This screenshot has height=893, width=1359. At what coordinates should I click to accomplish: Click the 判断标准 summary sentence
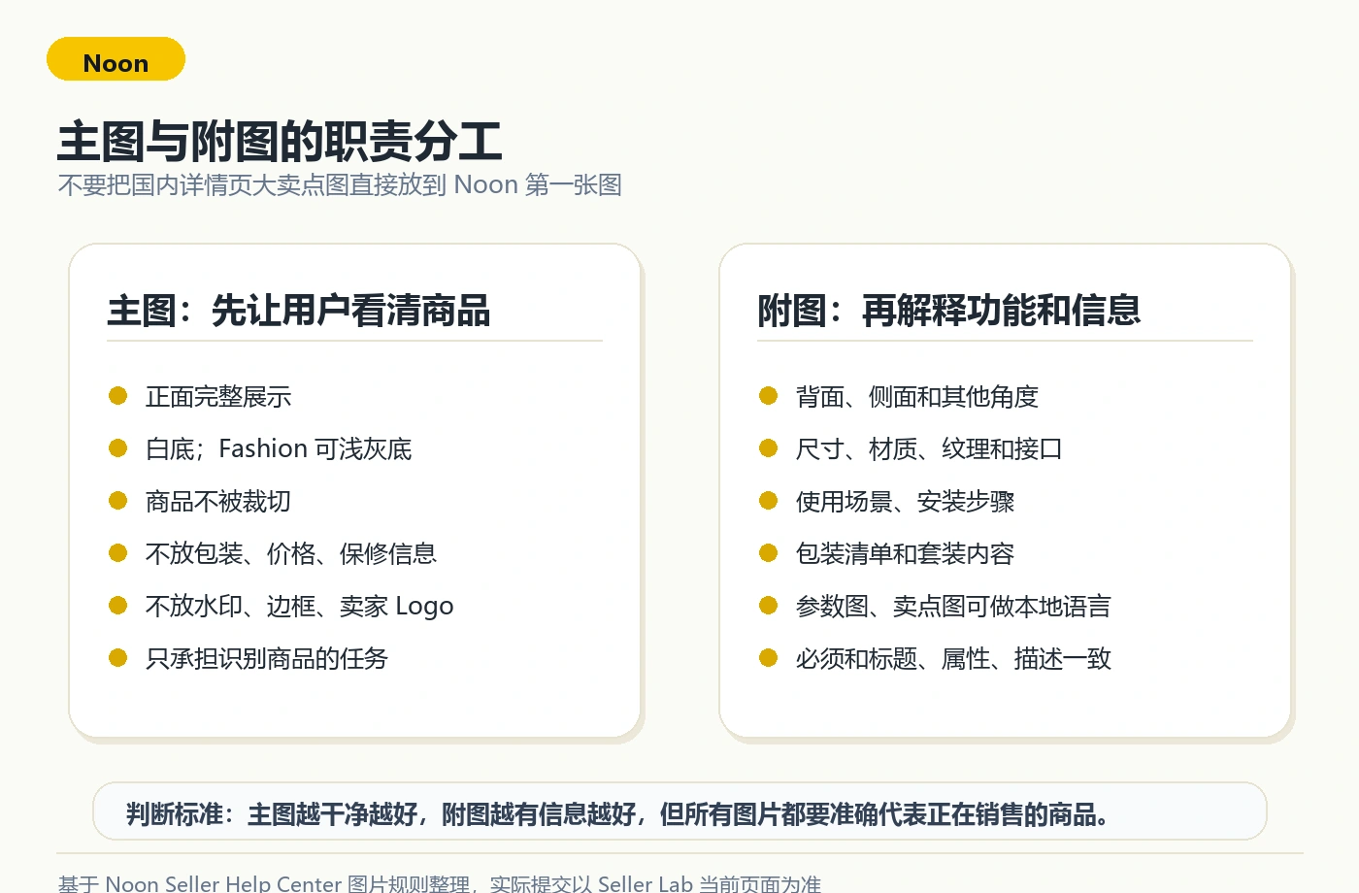[618, 813]
